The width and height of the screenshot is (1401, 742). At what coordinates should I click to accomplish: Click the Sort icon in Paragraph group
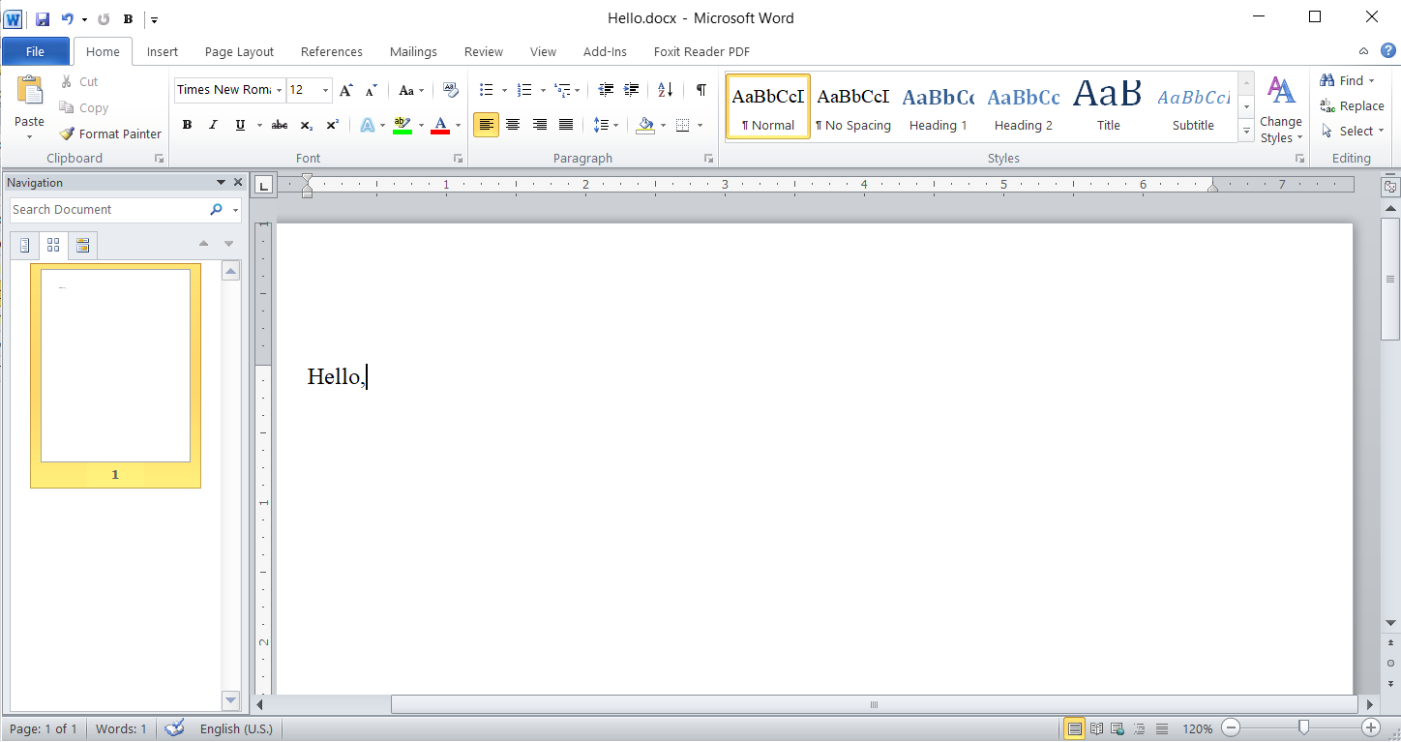point(665,90)
